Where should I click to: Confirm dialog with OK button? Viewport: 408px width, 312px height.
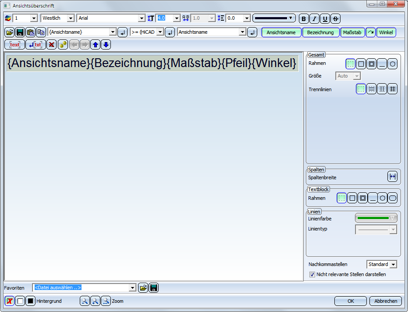click(351, 301)
